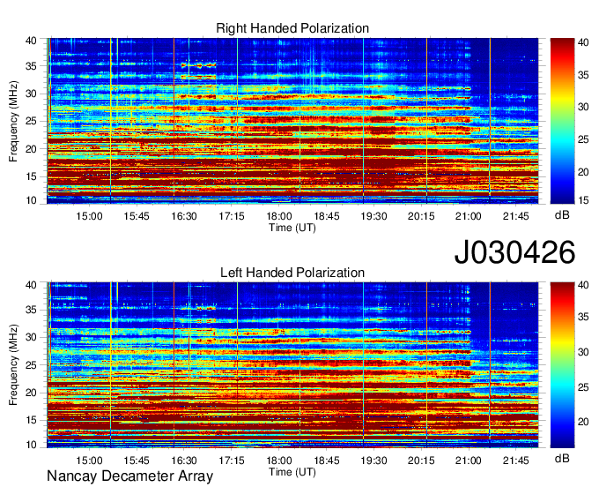
Task: Click the 21:00 tick label under top plot
Action: [469, 216]
